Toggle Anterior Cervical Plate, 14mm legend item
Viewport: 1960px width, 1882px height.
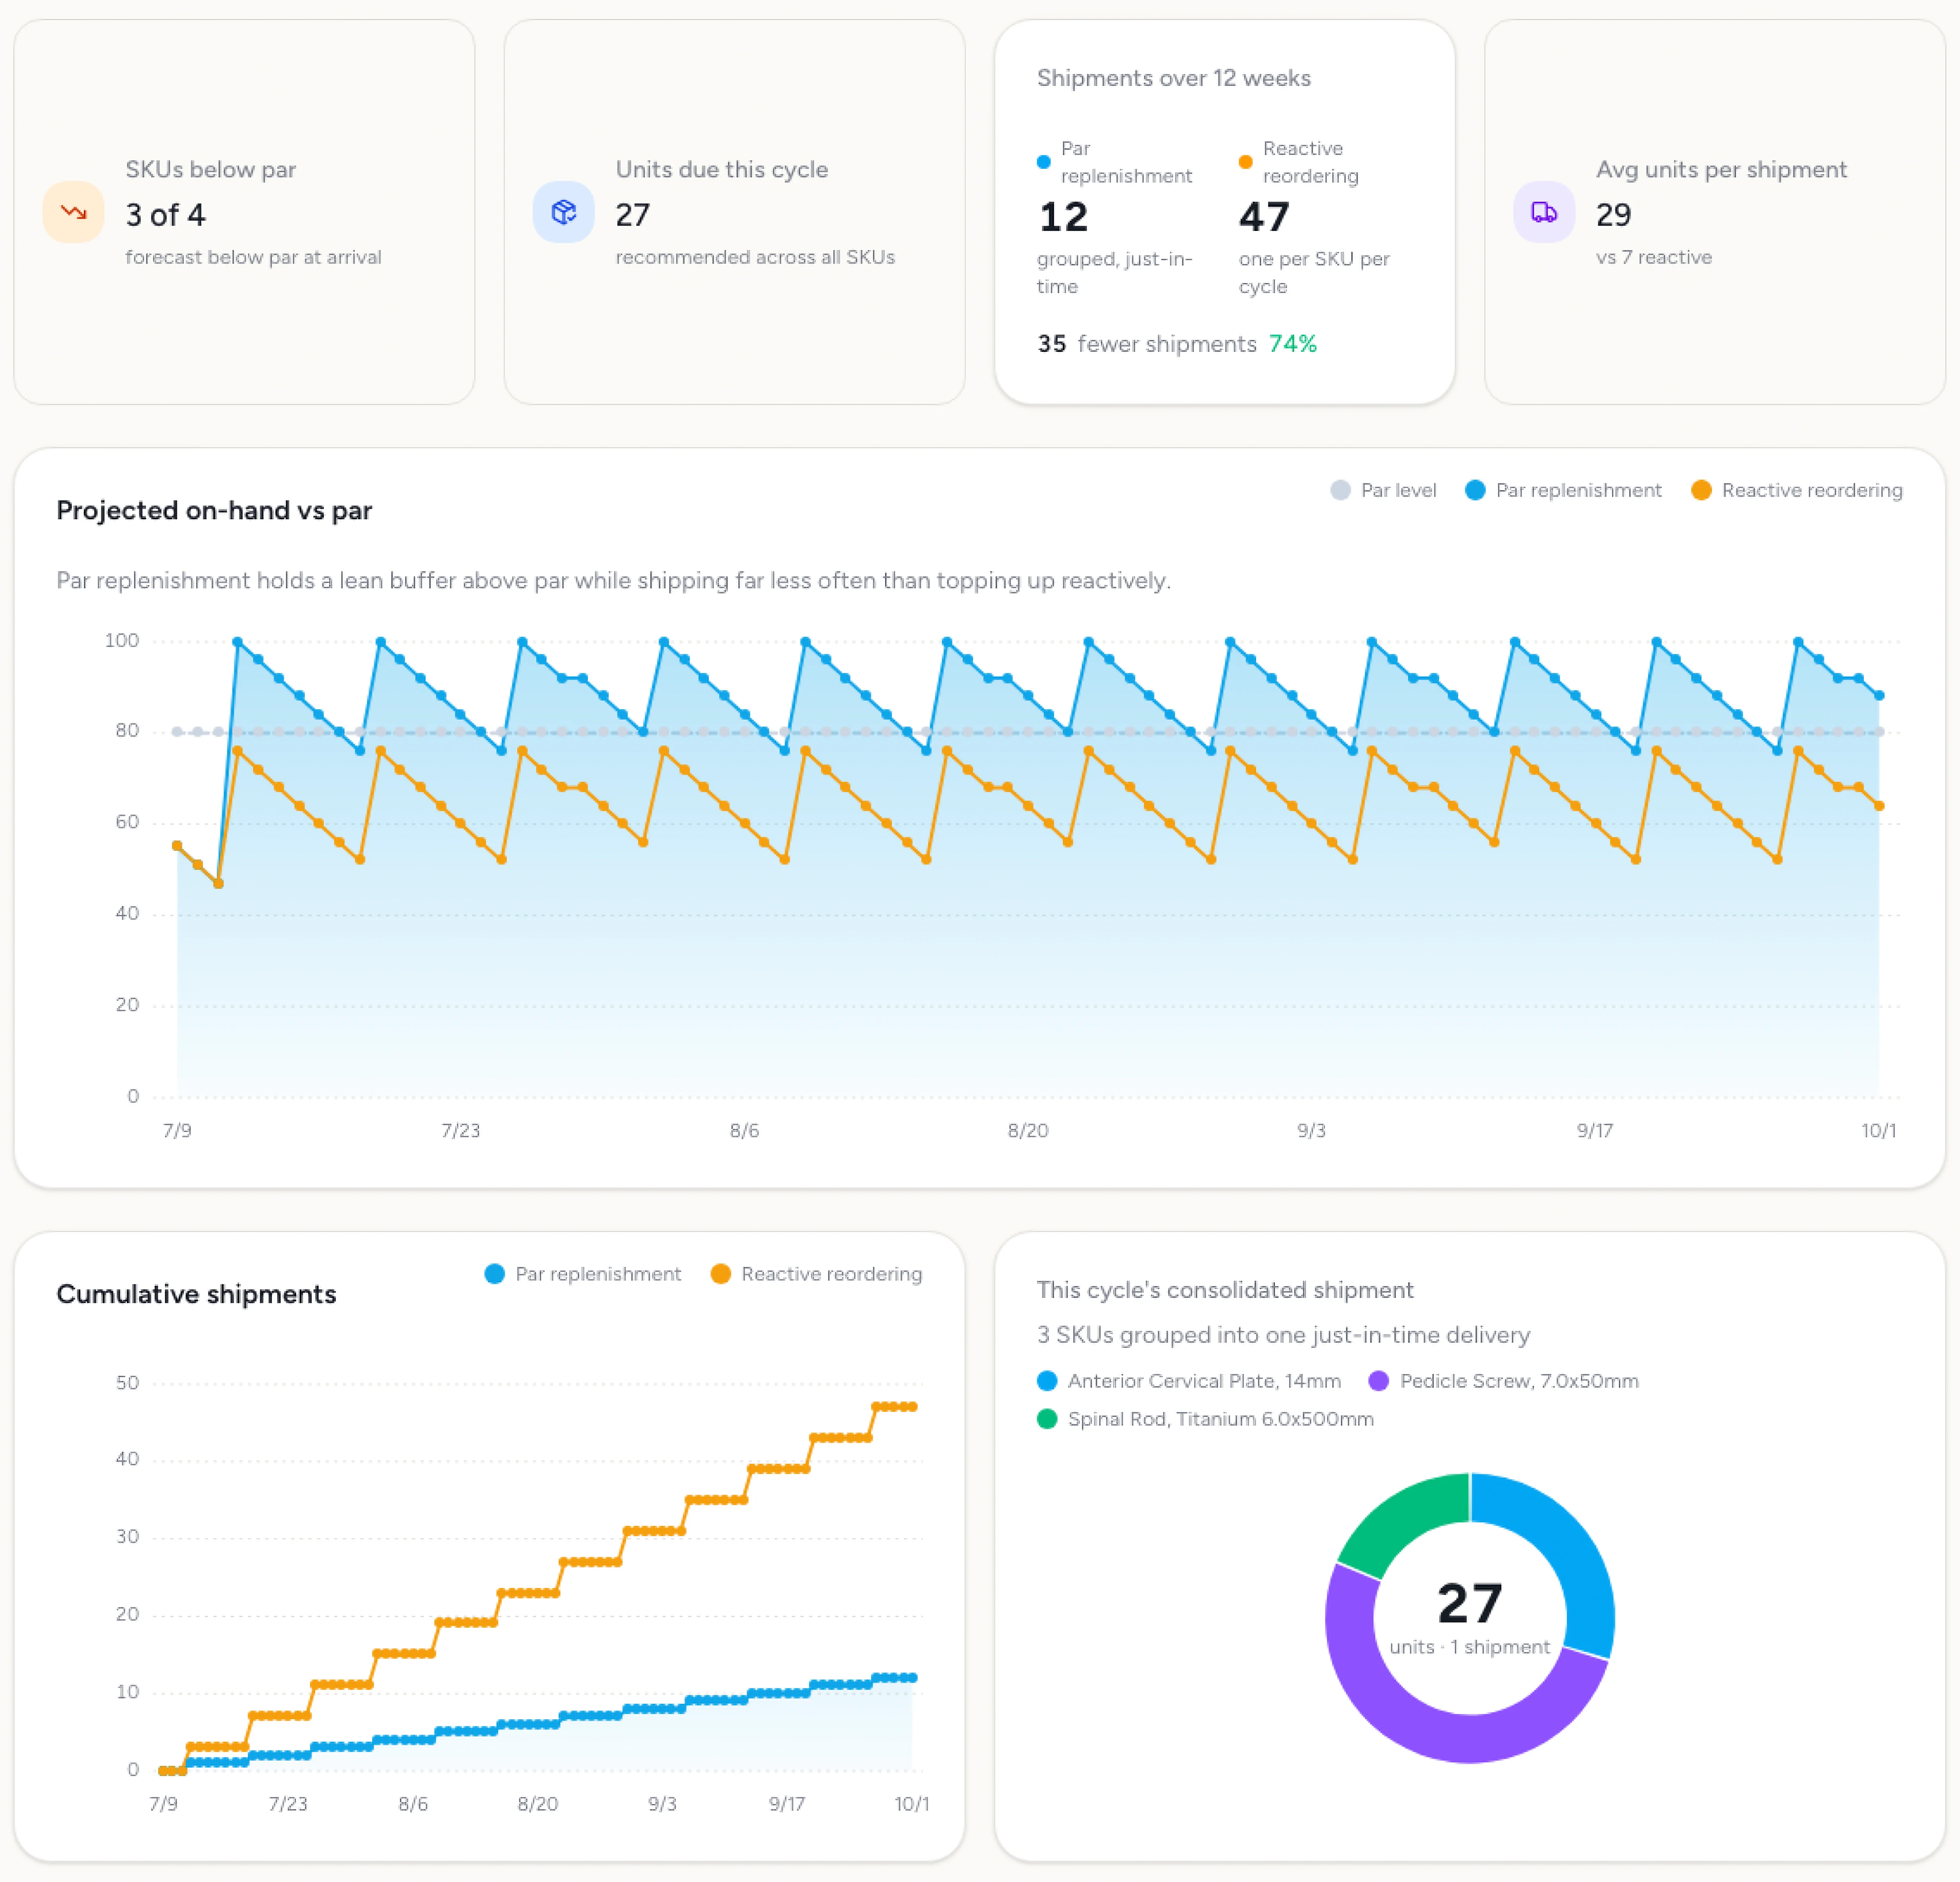click(x=1189, y=1381)
